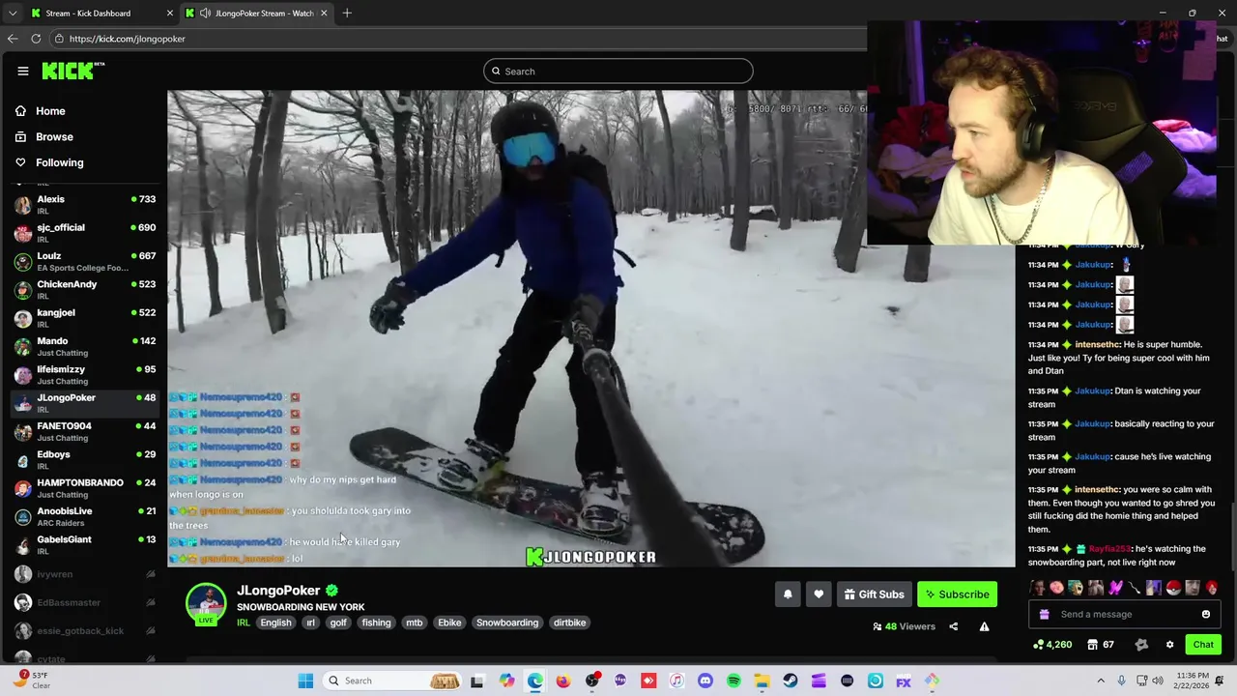Click the Kick search field

[x=618, y=71]
